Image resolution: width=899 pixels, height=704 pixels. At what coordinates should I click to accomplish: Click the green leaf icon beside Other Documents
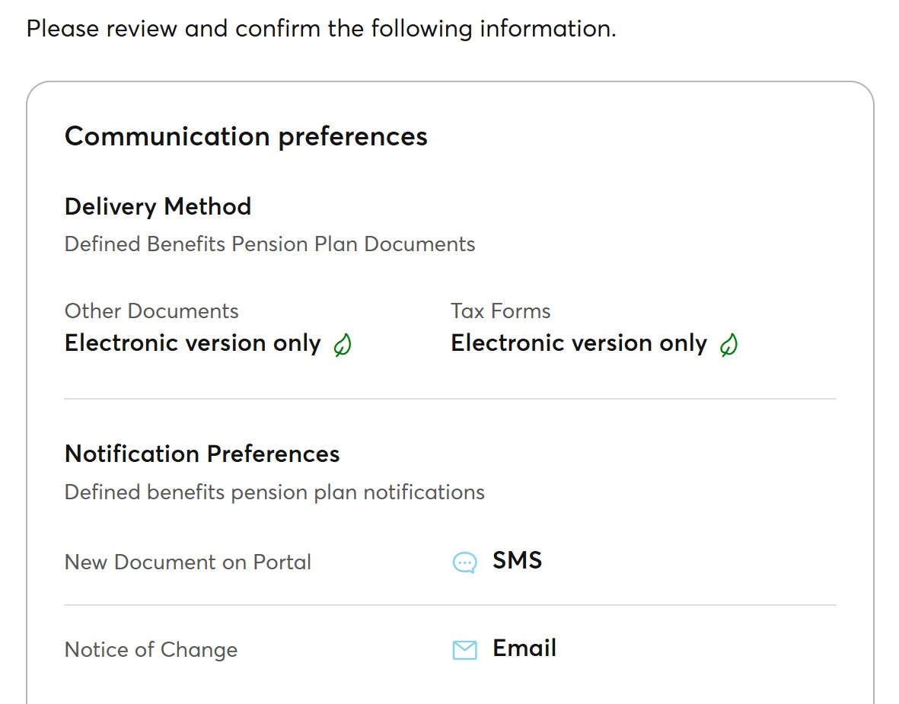[343, 345]
